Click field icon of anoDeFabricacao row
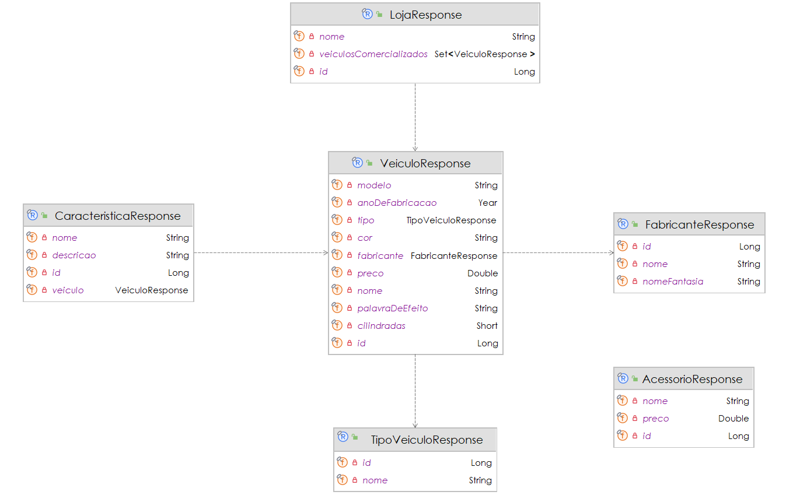This screenshot has height=495, width=793. (x=337, y=202)
